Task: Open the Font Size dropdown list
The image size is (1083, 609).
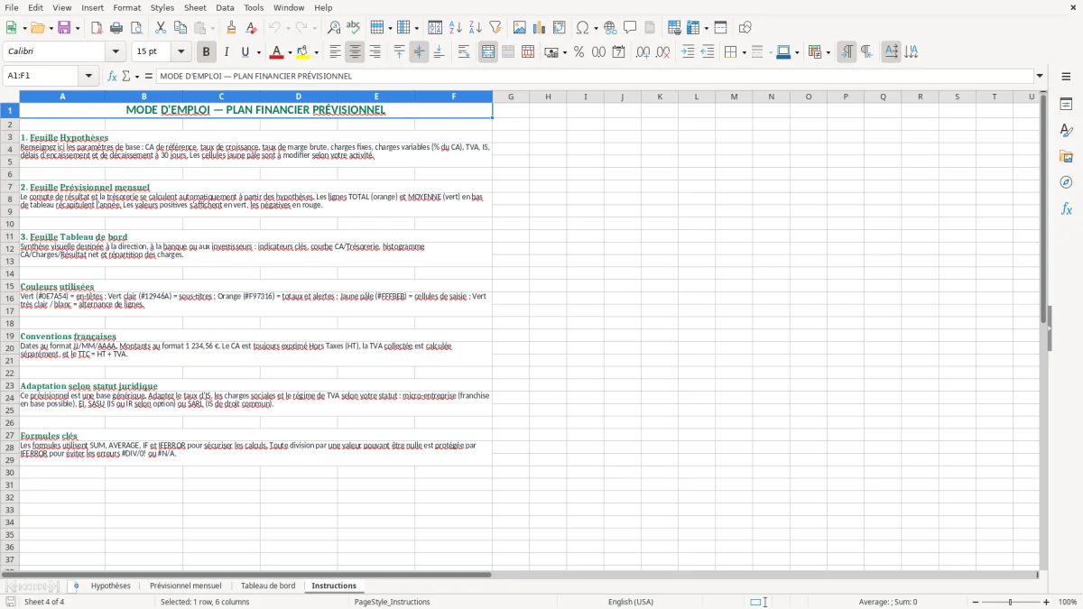Action: pyautogui.click(x=181, y=52)
